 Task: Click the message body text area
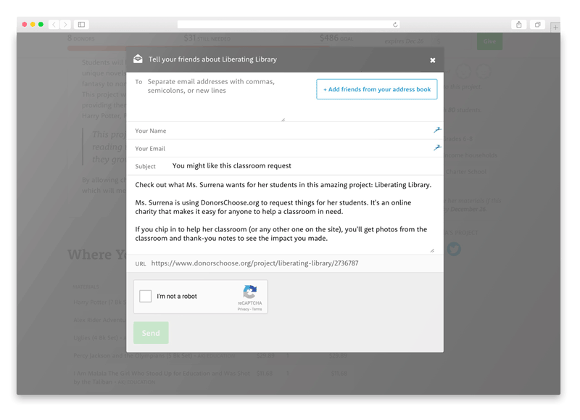click(x=283, y=215)
